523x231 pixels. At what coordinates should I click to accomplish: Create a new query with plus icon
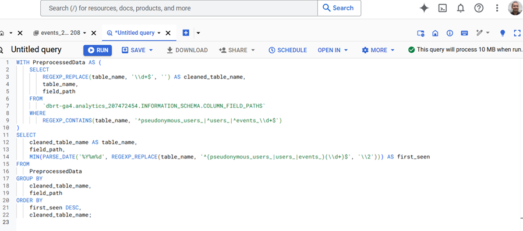[186, 33]
